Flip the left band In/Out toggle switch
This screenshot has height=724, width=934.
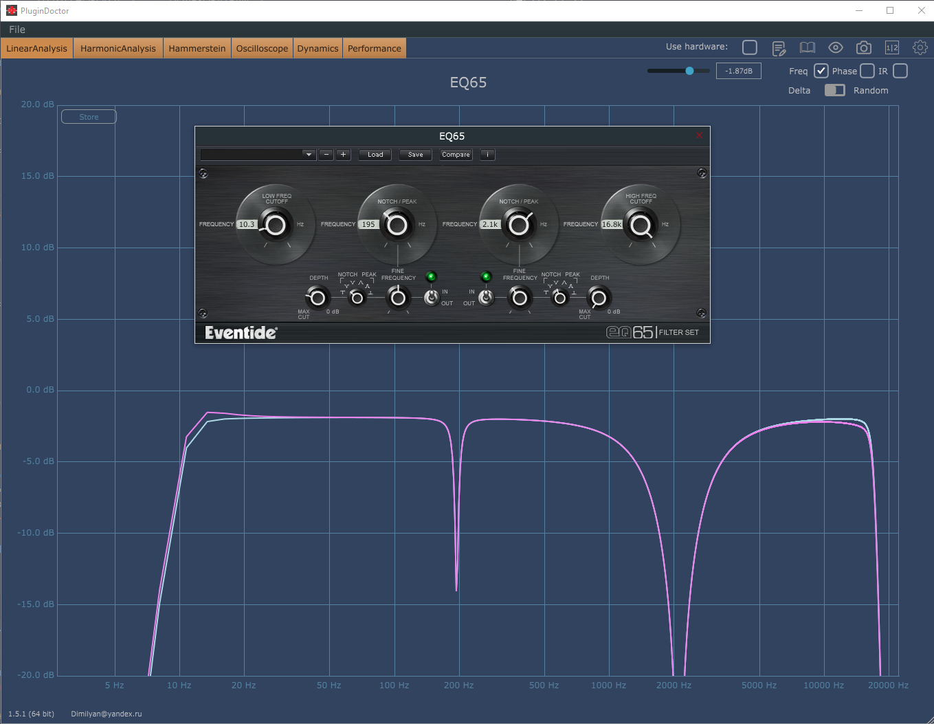point(431,297)
